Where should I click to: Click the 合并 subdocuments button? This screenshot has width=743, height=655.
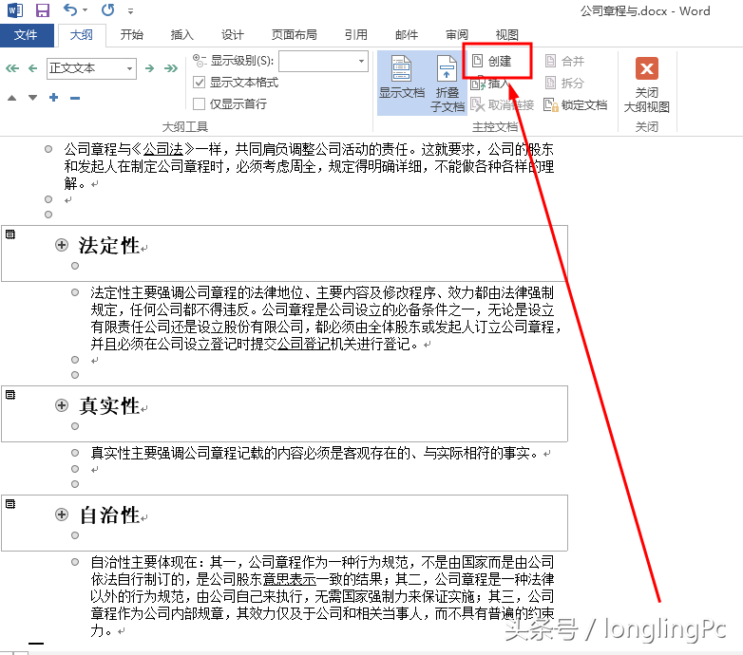coord(564,61)
